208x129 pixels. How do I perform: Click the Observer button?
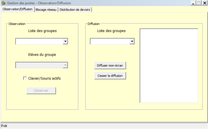(41, 91)
